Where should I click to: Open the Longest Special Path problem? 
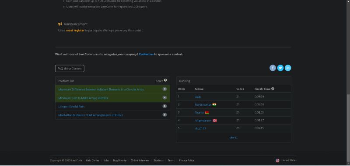(71, 107)
